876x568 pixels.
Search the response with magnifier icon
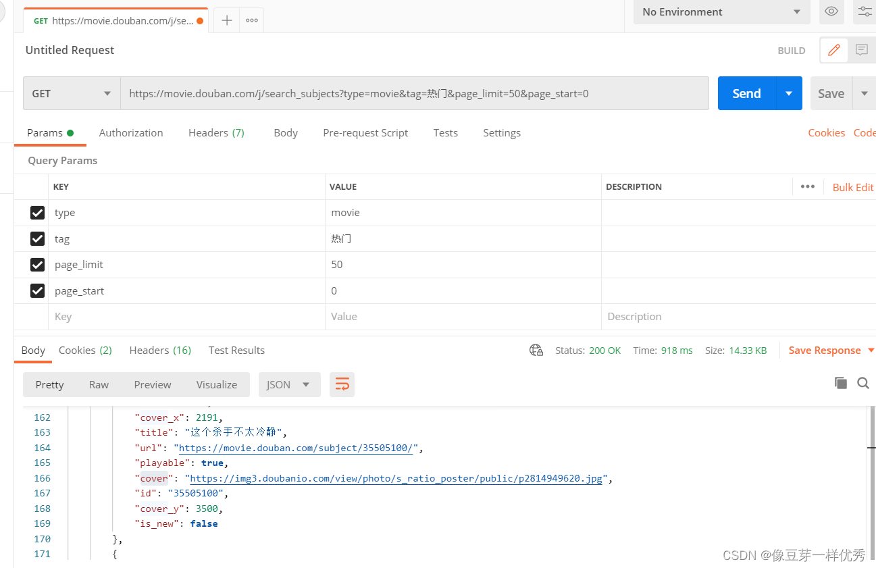[x=863, y=383]
